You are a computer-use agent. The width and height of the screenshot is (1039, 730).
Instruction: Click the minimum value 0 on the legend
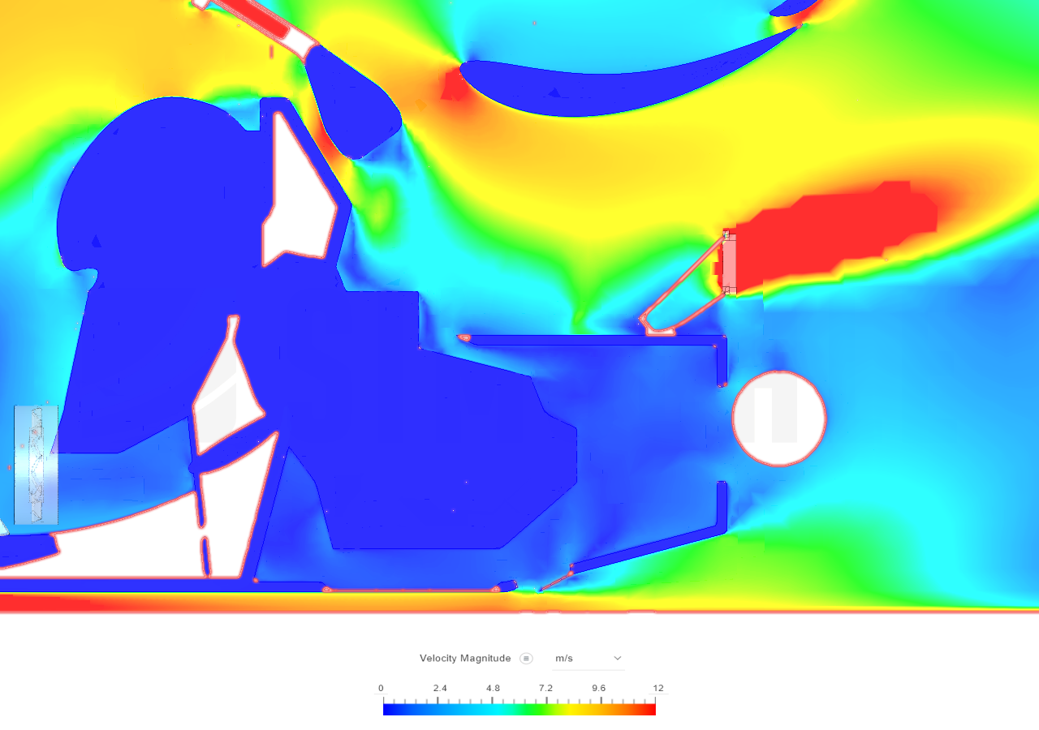click(381, 689)
